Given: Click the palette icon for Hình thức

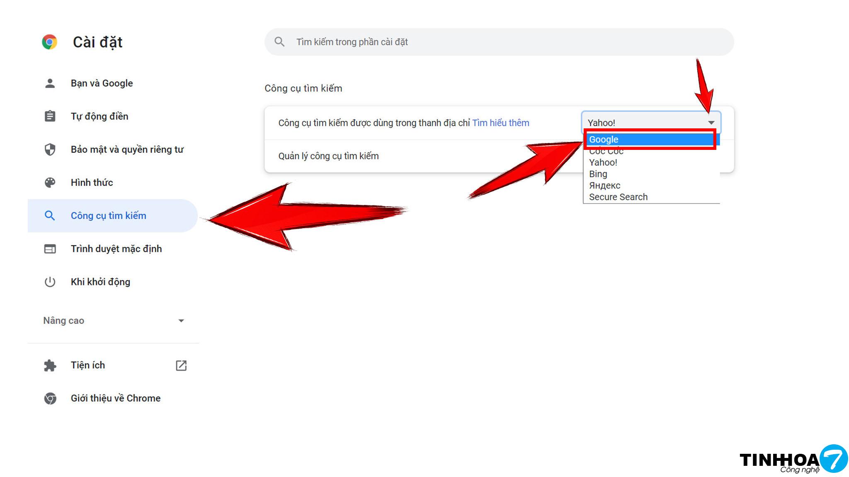Looking at the screenshot, I should [x=50, y=183].
